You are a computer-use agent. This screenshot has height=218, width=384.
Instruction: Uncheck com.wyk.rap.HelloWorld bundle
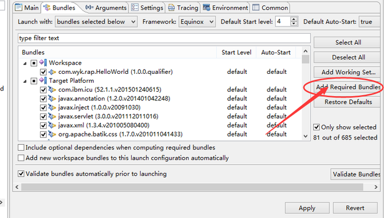43,72
